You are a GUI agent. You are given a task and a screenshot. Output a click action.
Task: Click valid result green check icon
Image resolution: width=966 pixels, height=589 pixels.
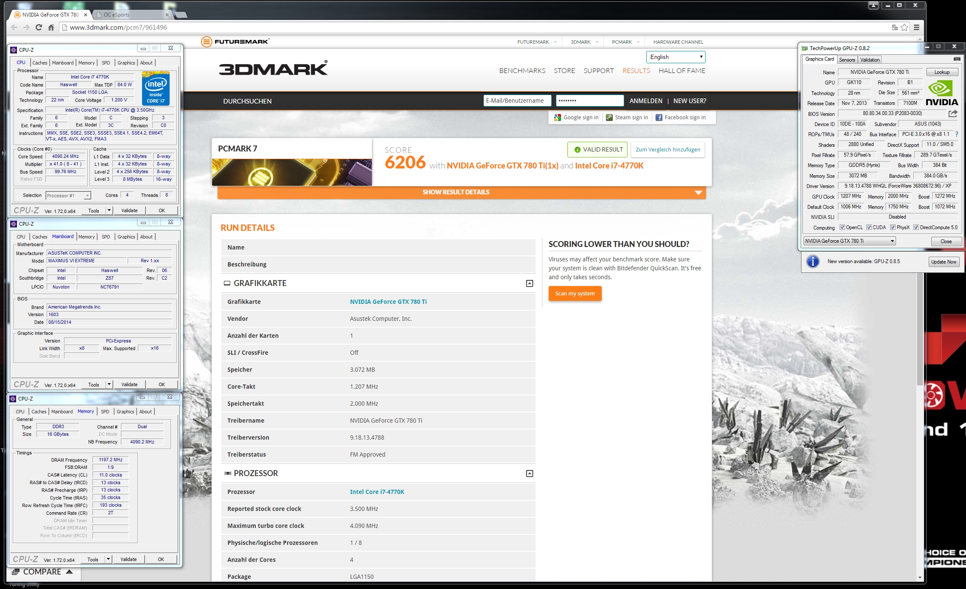(x=577, y=149)
